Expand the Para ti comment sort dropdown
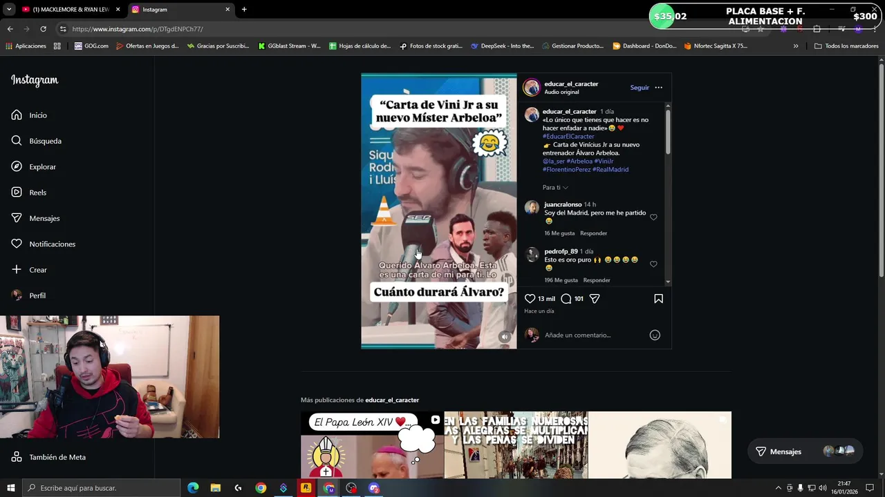Viewport: 885px width, 497px height. (555, 188)
